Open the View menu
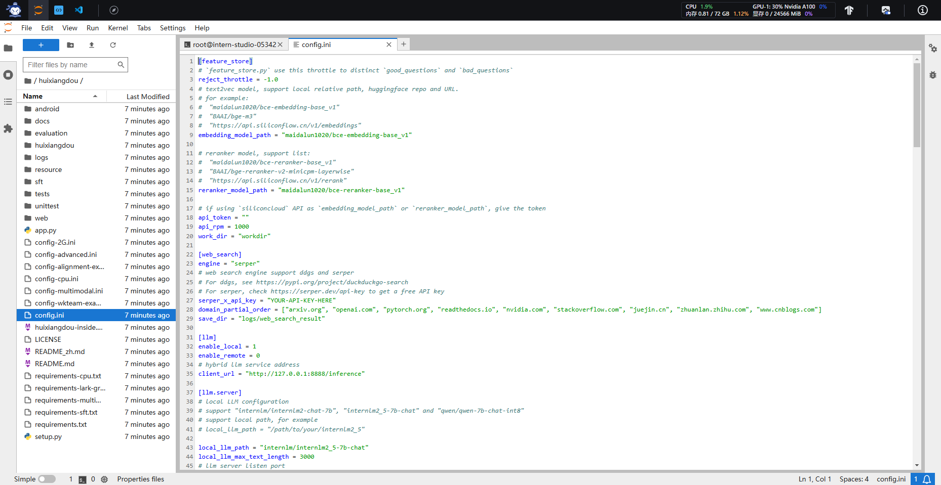This screenshot has width=941, height=485. click(x=70, y=28)
